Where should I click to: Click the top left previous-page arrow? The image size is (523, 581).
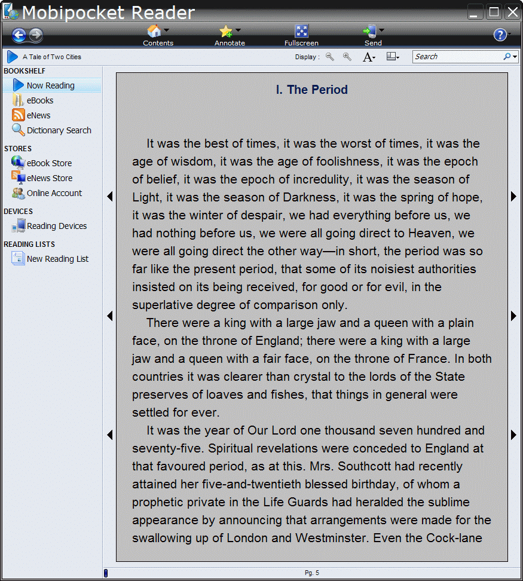point(109,197)
